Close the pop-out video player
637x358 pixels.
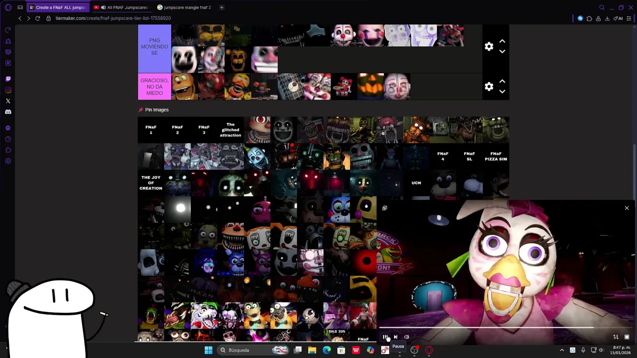pos(627,208)
